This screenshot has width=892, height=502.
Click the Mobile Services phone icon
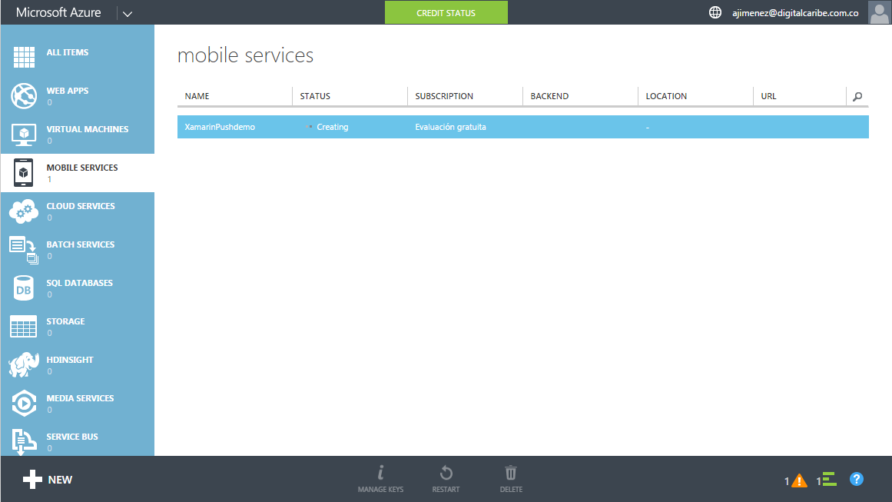click(x=23, y=172)
